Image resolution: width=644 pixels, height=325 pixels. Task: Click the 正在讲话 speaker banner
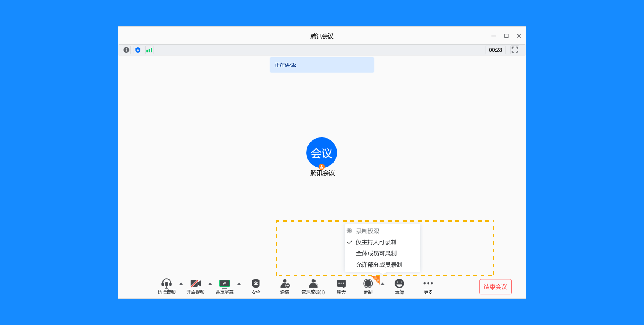322,65
